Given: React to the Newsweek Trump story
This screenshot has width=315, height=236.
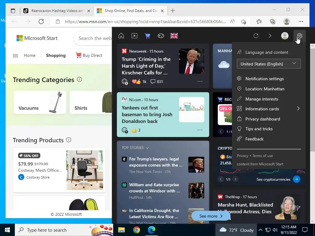Looking at the screenshot, I should [125, 82].
